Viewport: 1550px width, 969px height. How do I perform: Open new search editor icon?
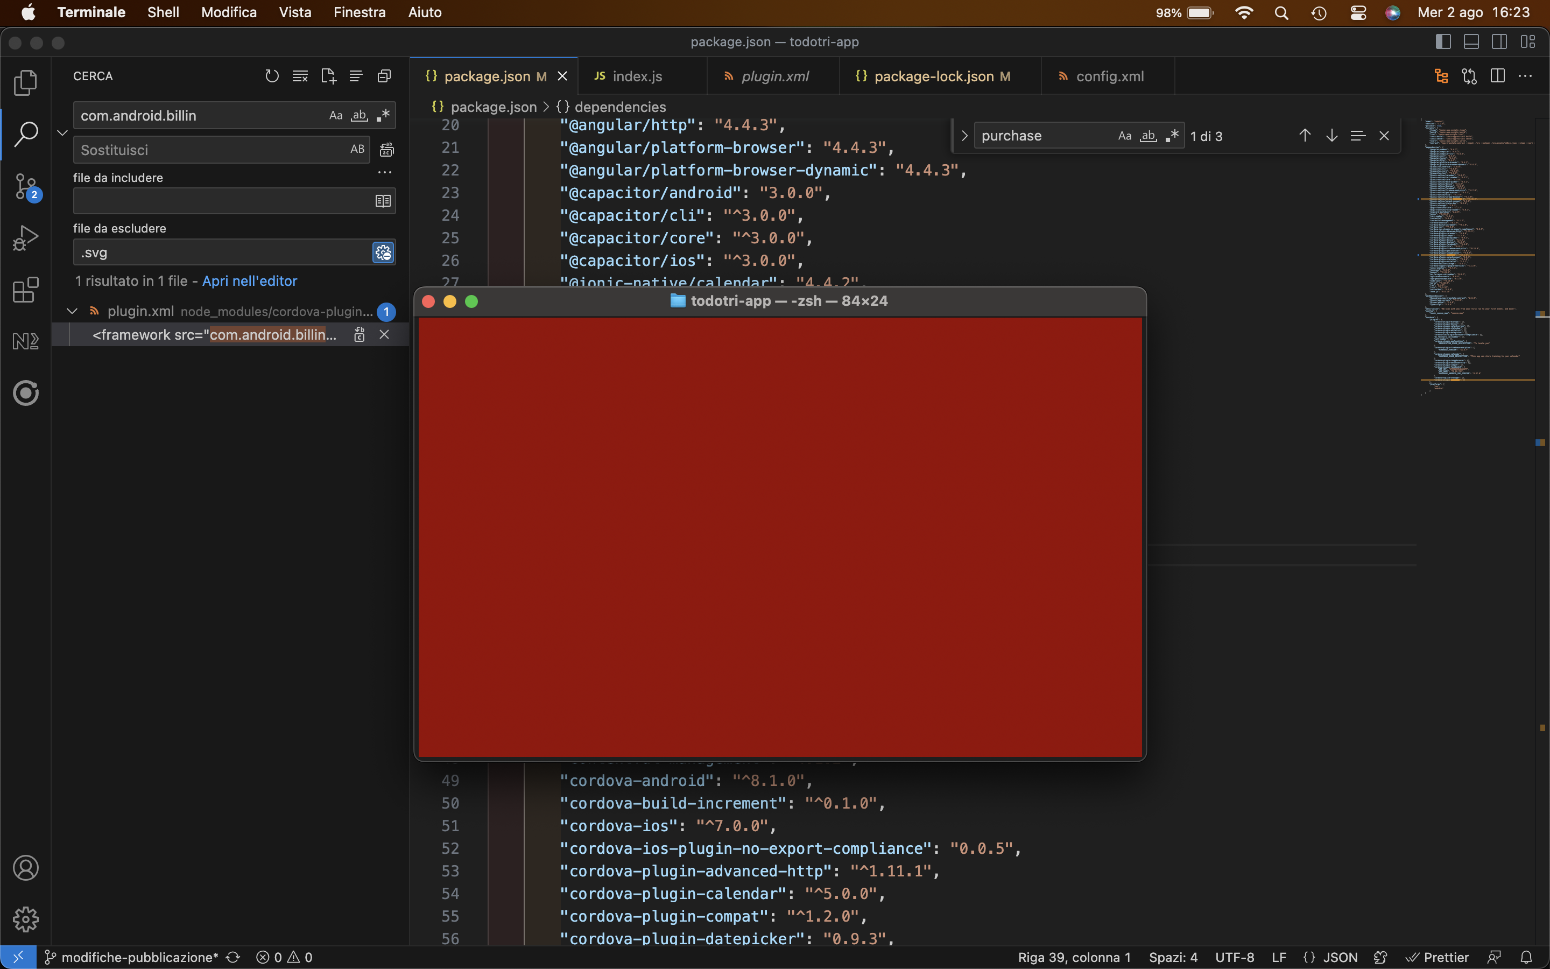point(328,76)
